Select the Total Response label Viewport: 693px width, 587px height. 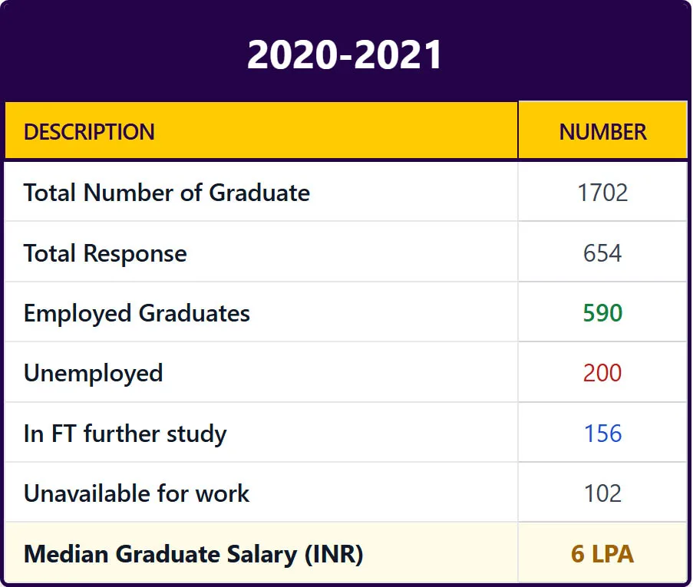[105, 253]
